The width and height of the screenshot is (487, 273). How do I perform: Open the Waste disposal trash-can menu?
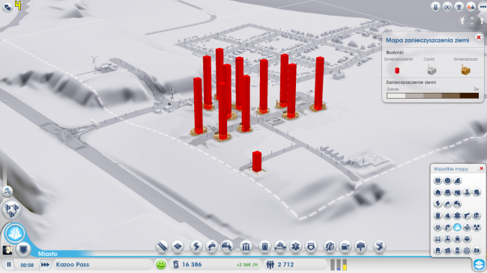pyautogui.click(x=264, y=247)
